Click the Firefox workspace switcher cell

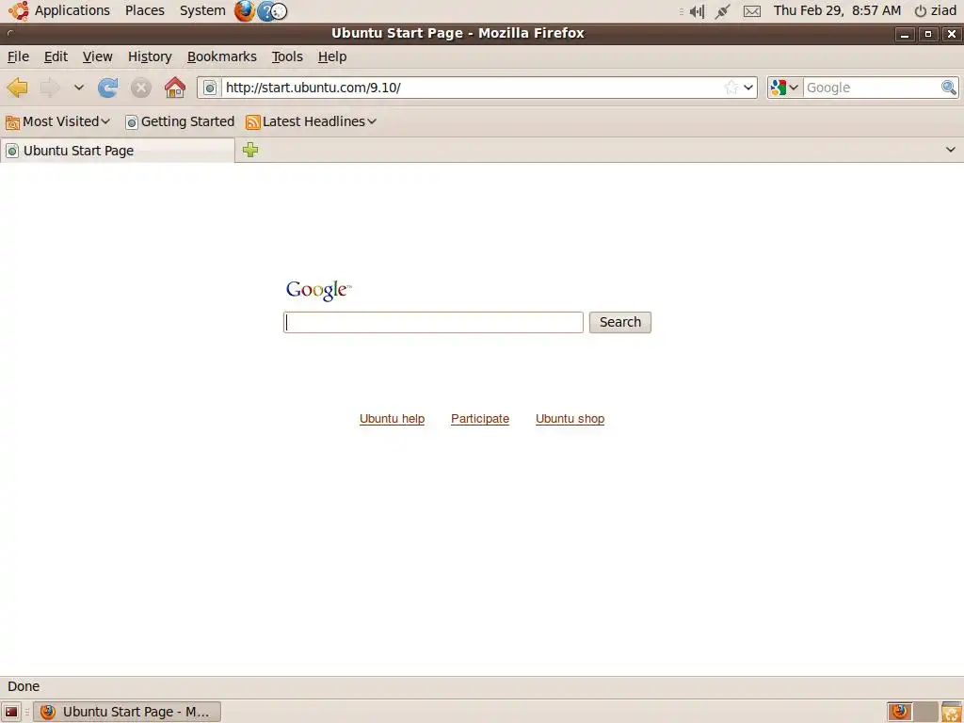(899, 712)
